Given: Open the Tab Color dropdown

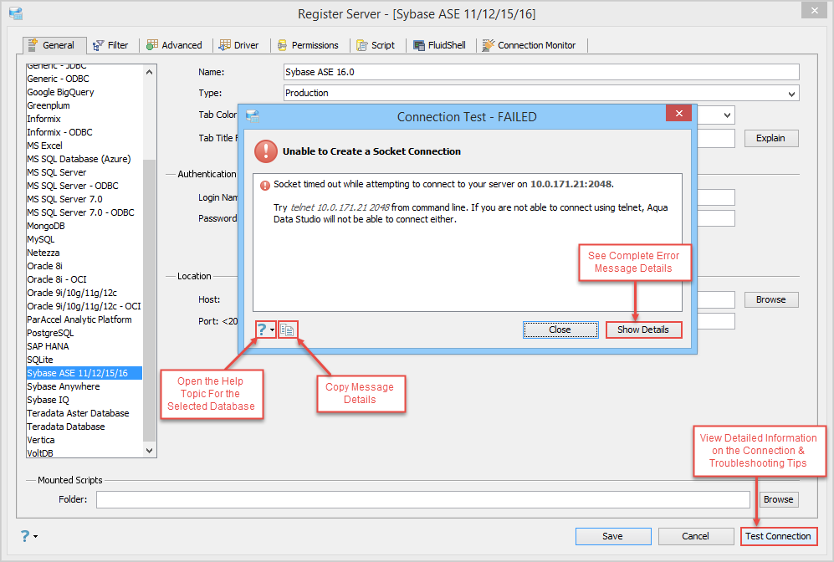Looking at the screenshot, I should (727, 115).
